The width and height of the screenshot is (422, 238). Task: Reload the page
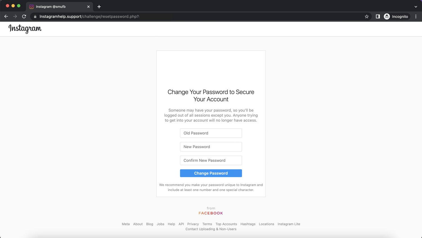pos(24,16)
